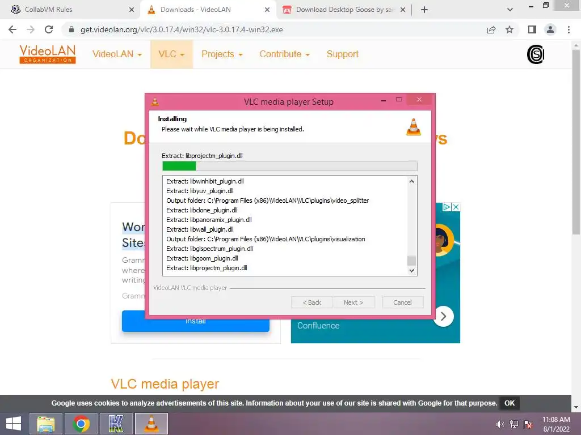Switch to Download Desktop Goose tab
This screenshot has height=435, width=581.
tap(343, 10)
